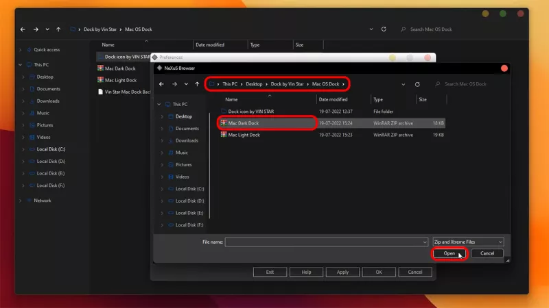Select Local Disk (C:) in Explorer sidebar
549x308 pixels.
[x=51, y=149]
